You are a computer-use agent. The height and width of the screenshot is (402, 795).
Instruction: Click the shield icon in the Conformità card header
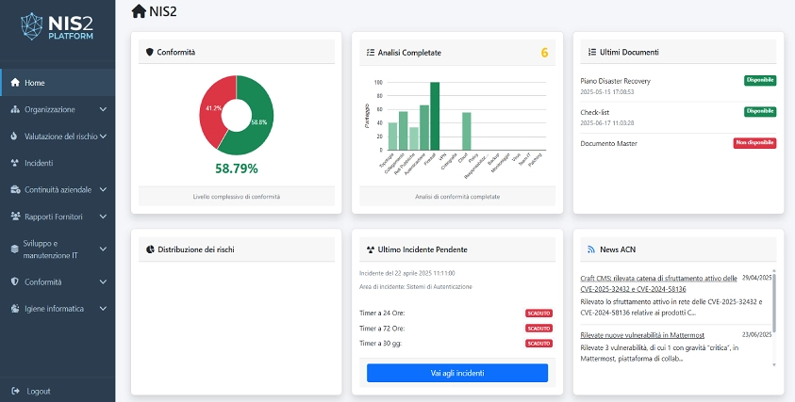click(x=150, y=52)
